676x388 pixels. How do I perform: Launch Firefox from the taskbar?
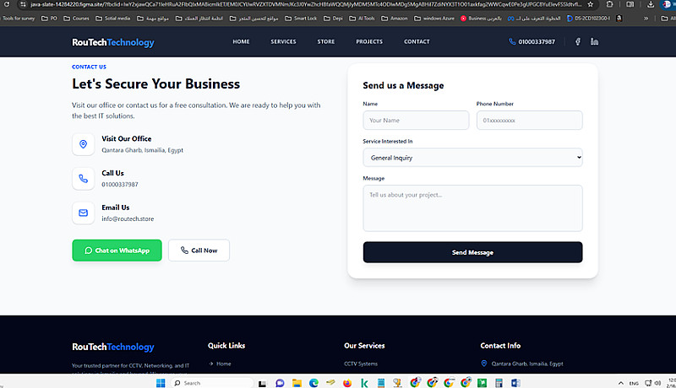coord(347,383)
